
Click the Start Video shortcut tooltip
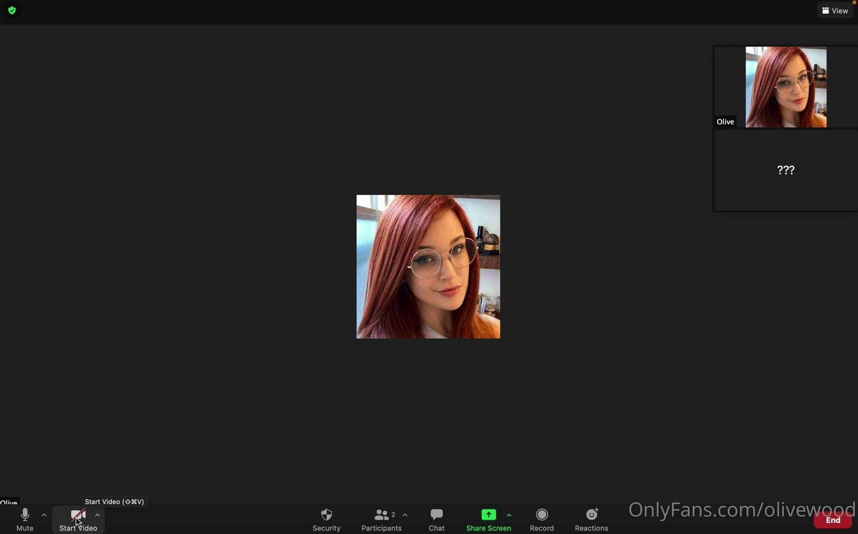[114, 502]
